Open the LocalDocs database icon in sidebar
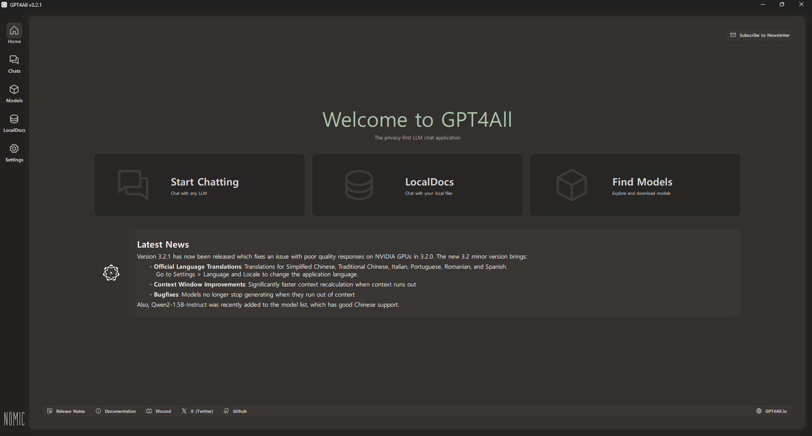The width and height of the screenshot is (812, 436). tap(14, 119)
